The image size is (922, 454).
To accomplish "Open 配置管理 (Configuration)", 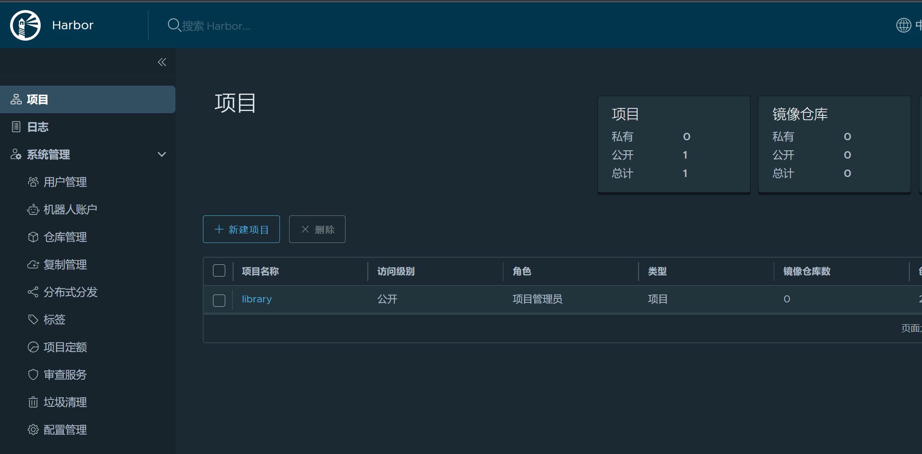I will coord(65,430).
